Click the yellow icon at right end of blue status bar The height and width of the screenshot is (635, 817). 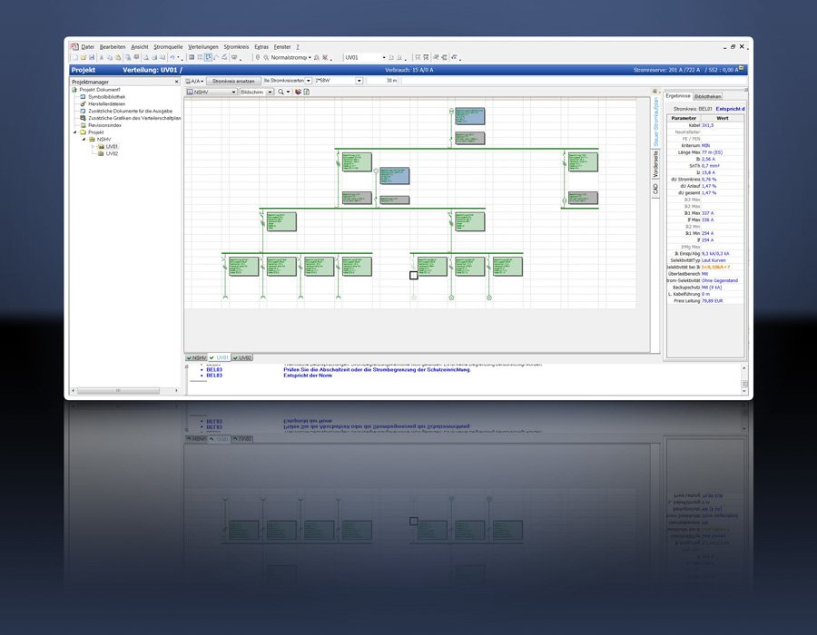742,69
